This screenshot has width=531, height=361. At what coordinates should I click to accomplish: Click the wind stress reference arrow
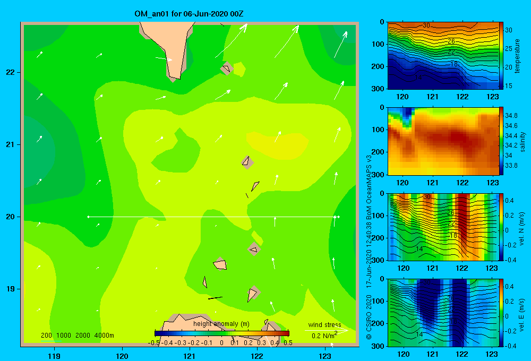(x=326, y=330)
